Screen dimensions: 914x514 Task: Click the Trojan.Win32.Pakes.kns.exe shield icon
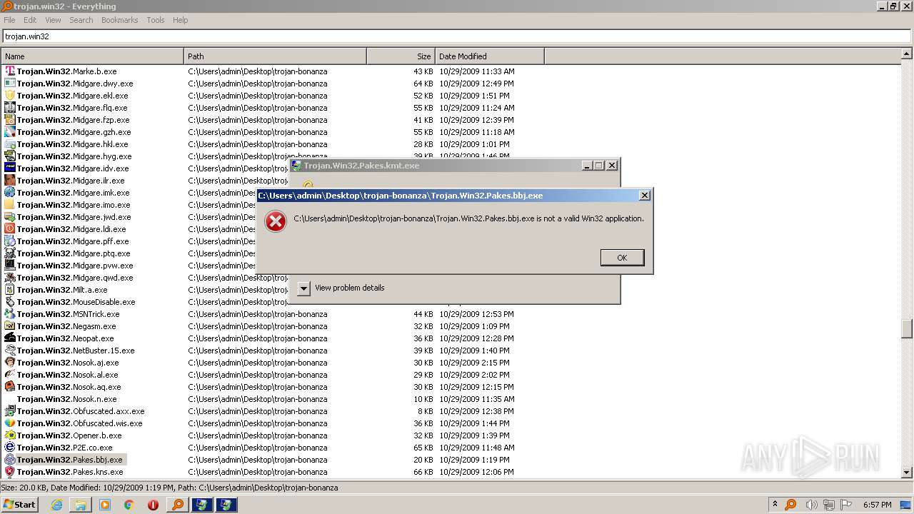click(10, 472)
